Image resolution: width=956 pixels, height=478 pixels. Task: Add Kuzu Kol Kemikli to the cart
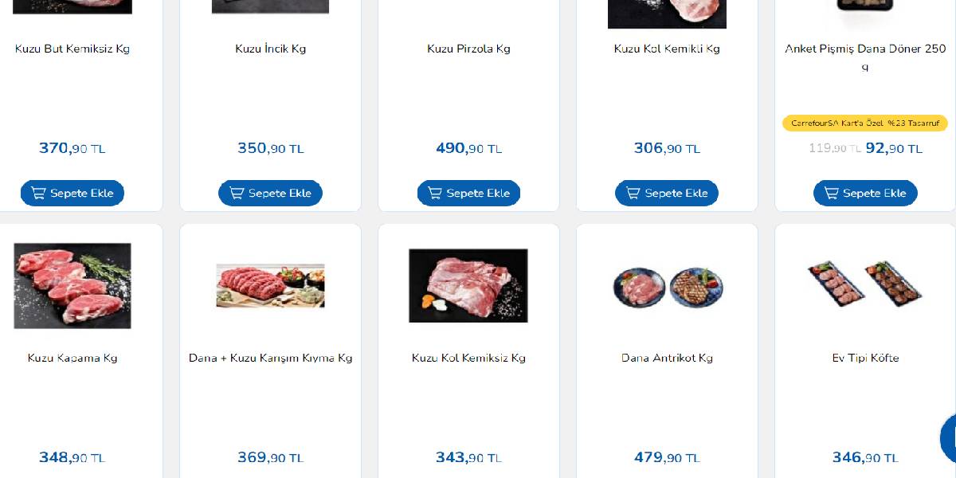(667, 193)
